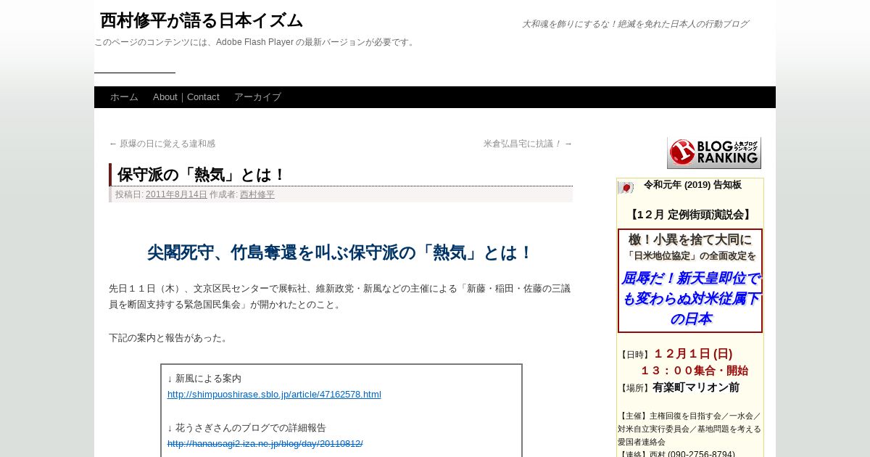Screen dimensions: 870x457
Task: Click blog title 西村修平が語る日本イズム
Action: (x=201, y=20)
